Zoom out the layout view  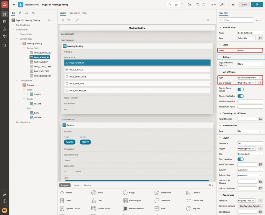point(63,20)
